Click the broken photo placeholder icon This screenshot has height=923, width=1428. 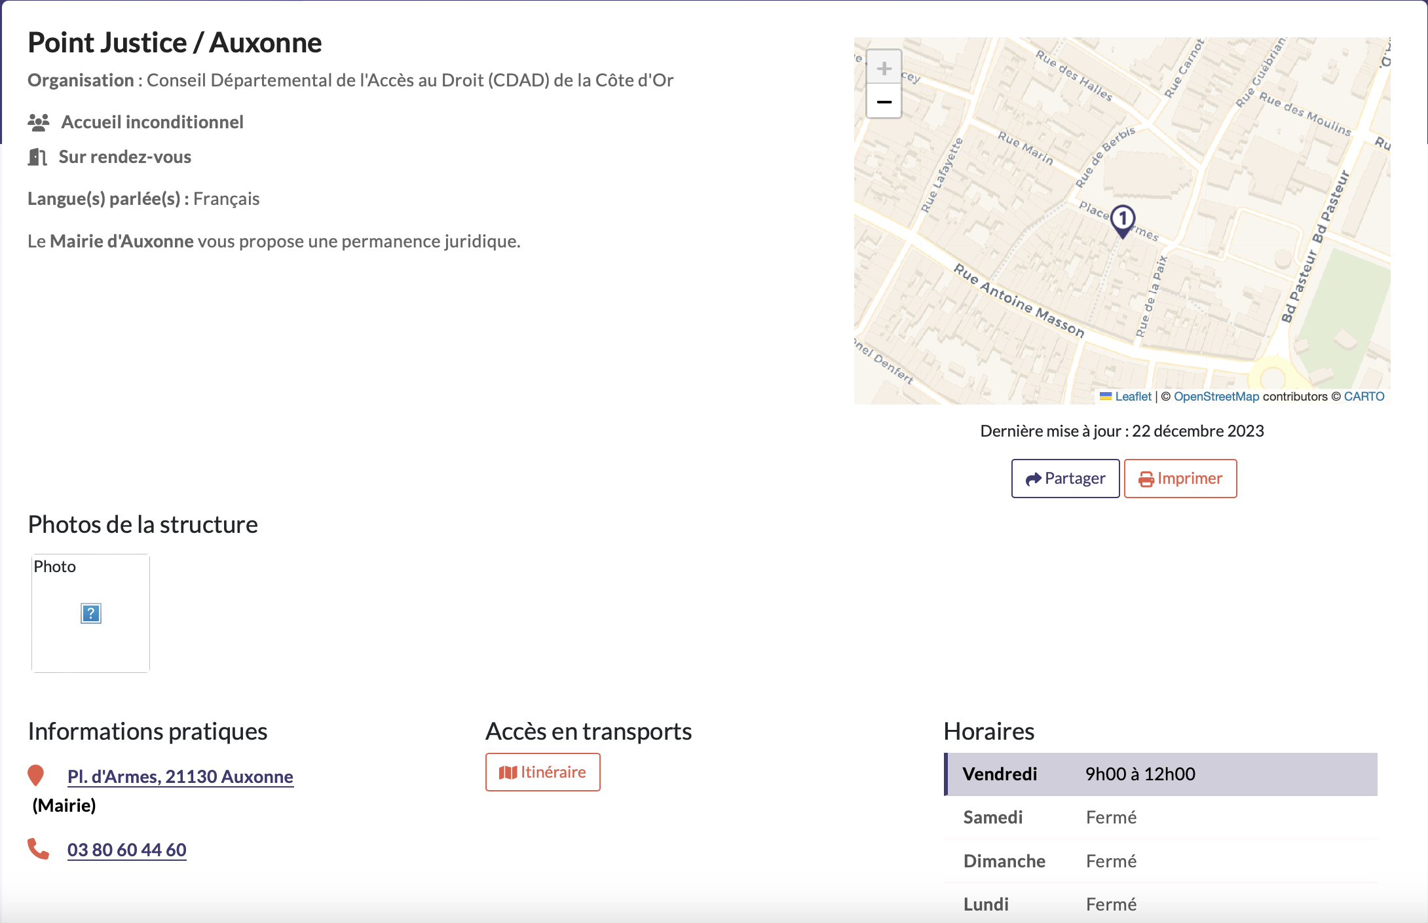pyautogui.click(x=90, y=613)
